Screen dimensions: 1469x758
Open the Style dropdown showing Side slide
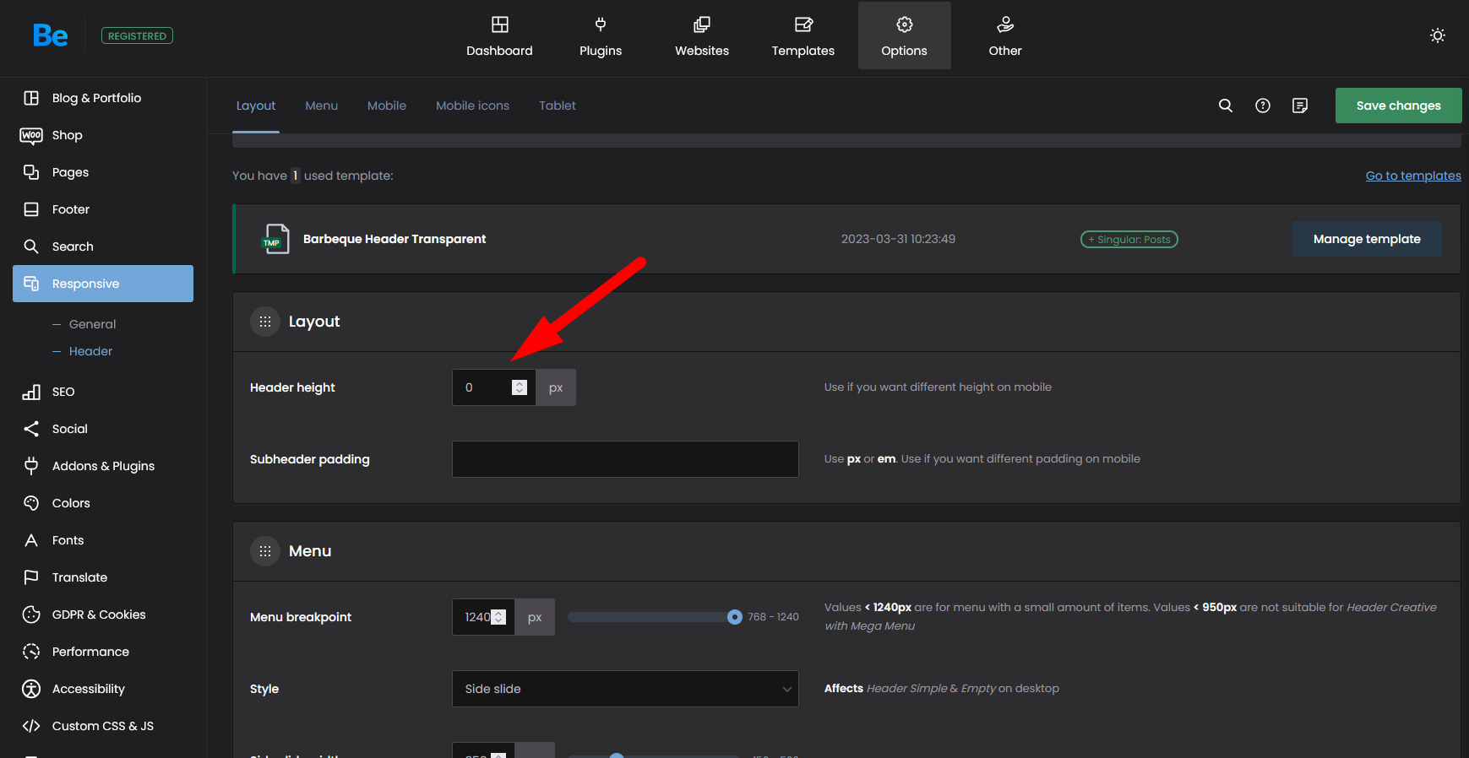(x=625, y=689)
